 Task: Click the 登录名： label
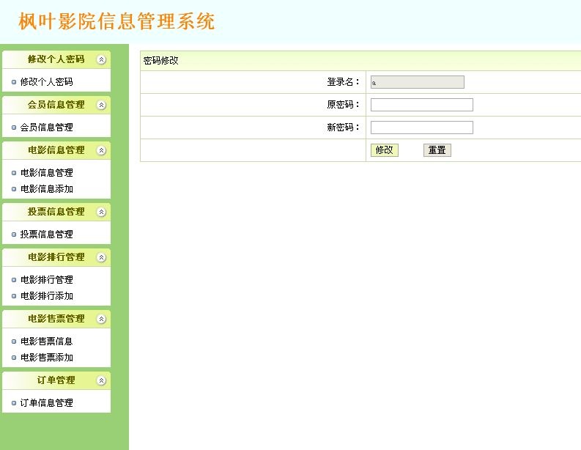[x=343, y=82]
